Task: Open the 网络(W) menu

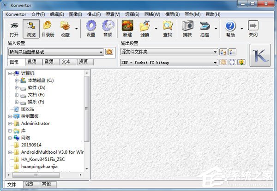Action: [152, 14]
